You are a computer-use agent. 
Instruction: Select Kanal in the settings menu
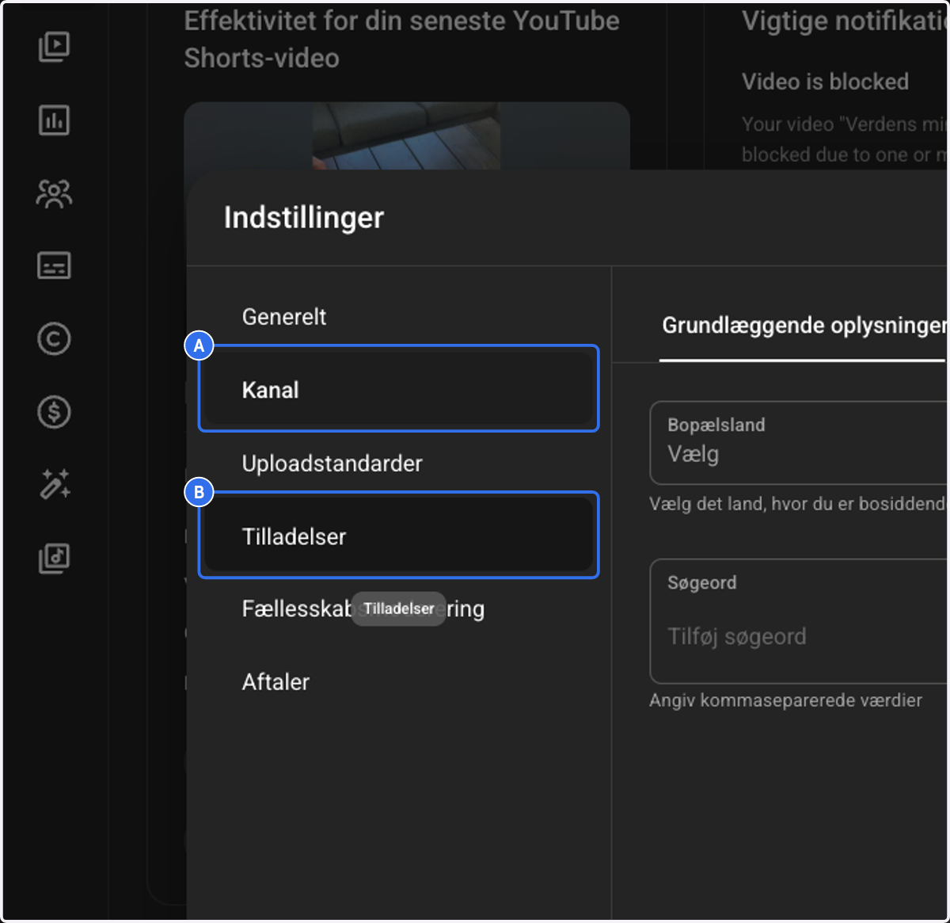398,389
